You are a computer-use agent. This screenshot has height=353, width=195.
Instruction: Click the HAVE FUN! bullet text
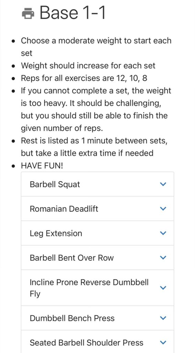click(42, 166)
